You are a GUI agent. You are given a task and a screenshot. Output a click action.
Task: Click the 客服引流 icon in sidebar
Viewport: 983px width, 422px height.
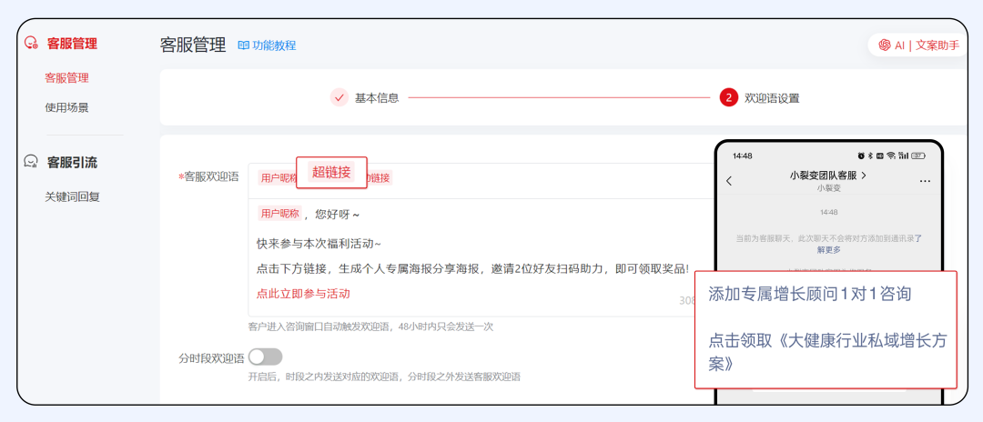31,162
